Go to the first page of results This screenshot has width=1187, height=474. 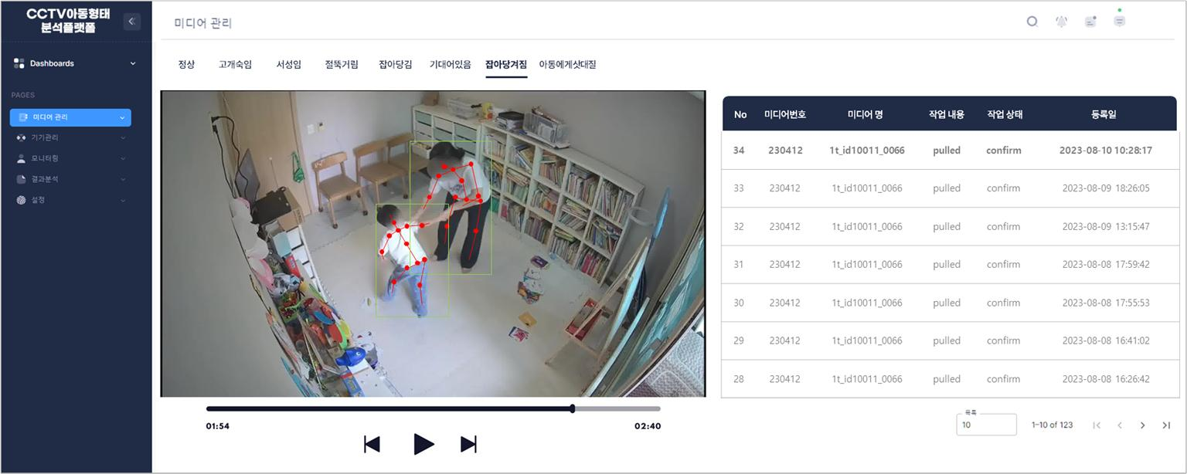(x=1096, y=425)
